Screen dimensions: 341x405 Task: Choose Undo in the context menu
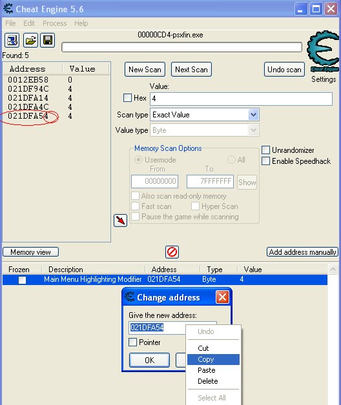coord(213,331)
